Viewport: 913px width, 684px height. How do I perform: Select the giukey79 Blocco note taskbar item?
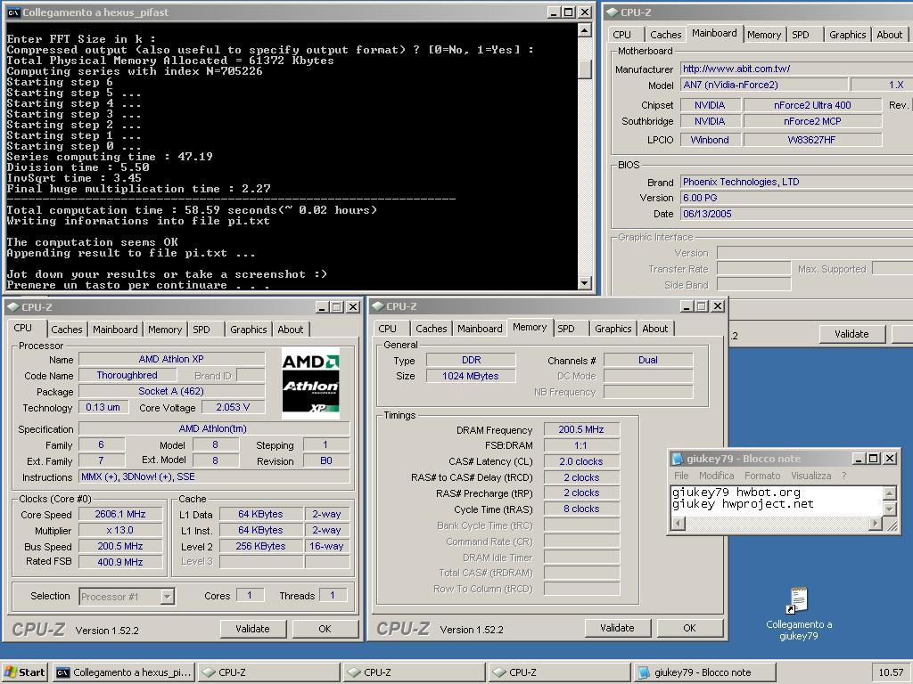pos(704,672)
